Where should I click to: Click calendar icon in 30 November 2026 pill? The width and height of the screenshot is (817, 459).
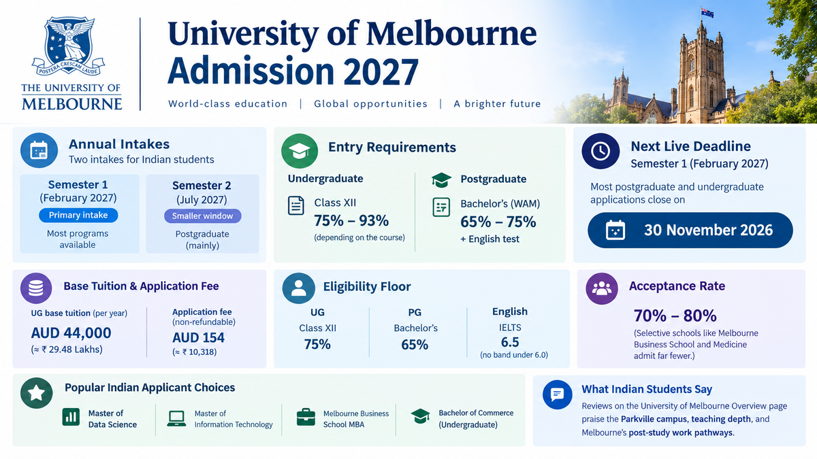point(615,231)
